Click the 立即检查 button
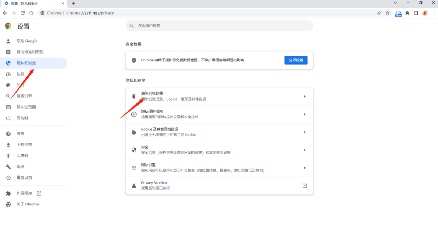 point(296,60)
